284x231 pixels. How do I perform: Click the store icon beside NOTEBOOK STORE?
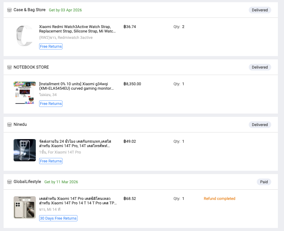pos(9,67)
